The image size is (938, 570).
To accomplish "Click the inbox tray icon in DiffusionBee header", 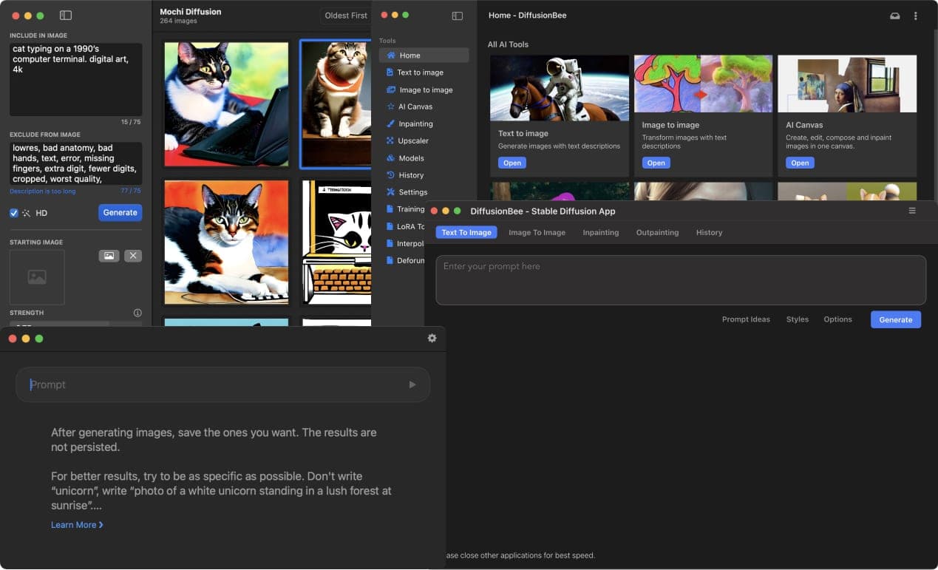I will (x=894, y=16).
